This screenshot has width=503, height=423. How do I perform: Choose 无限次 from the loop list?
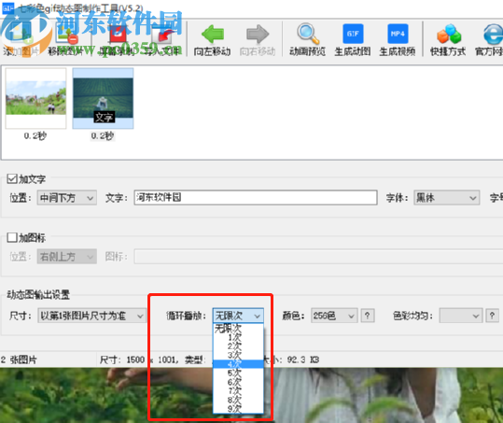[x=238, y=329]
